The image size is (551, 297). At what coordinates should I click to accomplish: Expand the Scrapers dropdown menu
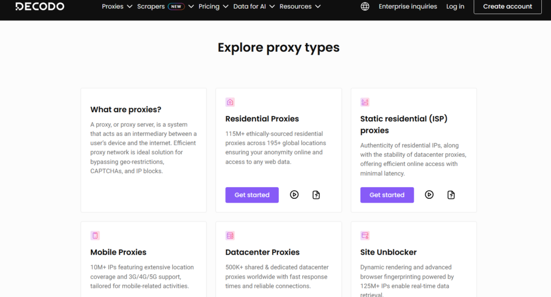click(x=166, y=6)
